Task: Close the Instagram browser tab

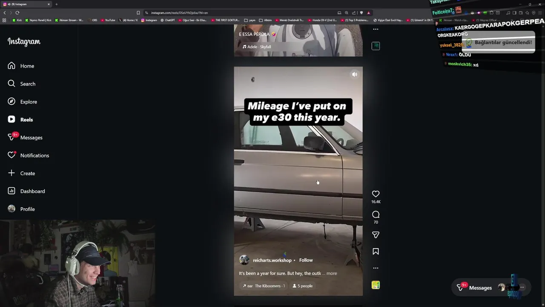Action: (49, 4)
